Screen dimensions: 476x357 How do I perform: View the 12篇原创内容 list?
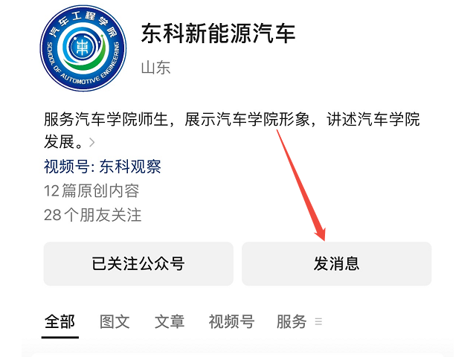pos(91,191)
